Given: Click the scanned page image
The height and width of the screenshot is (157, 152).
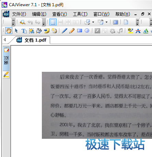Looking at the screenshot, I should (97, 105).
